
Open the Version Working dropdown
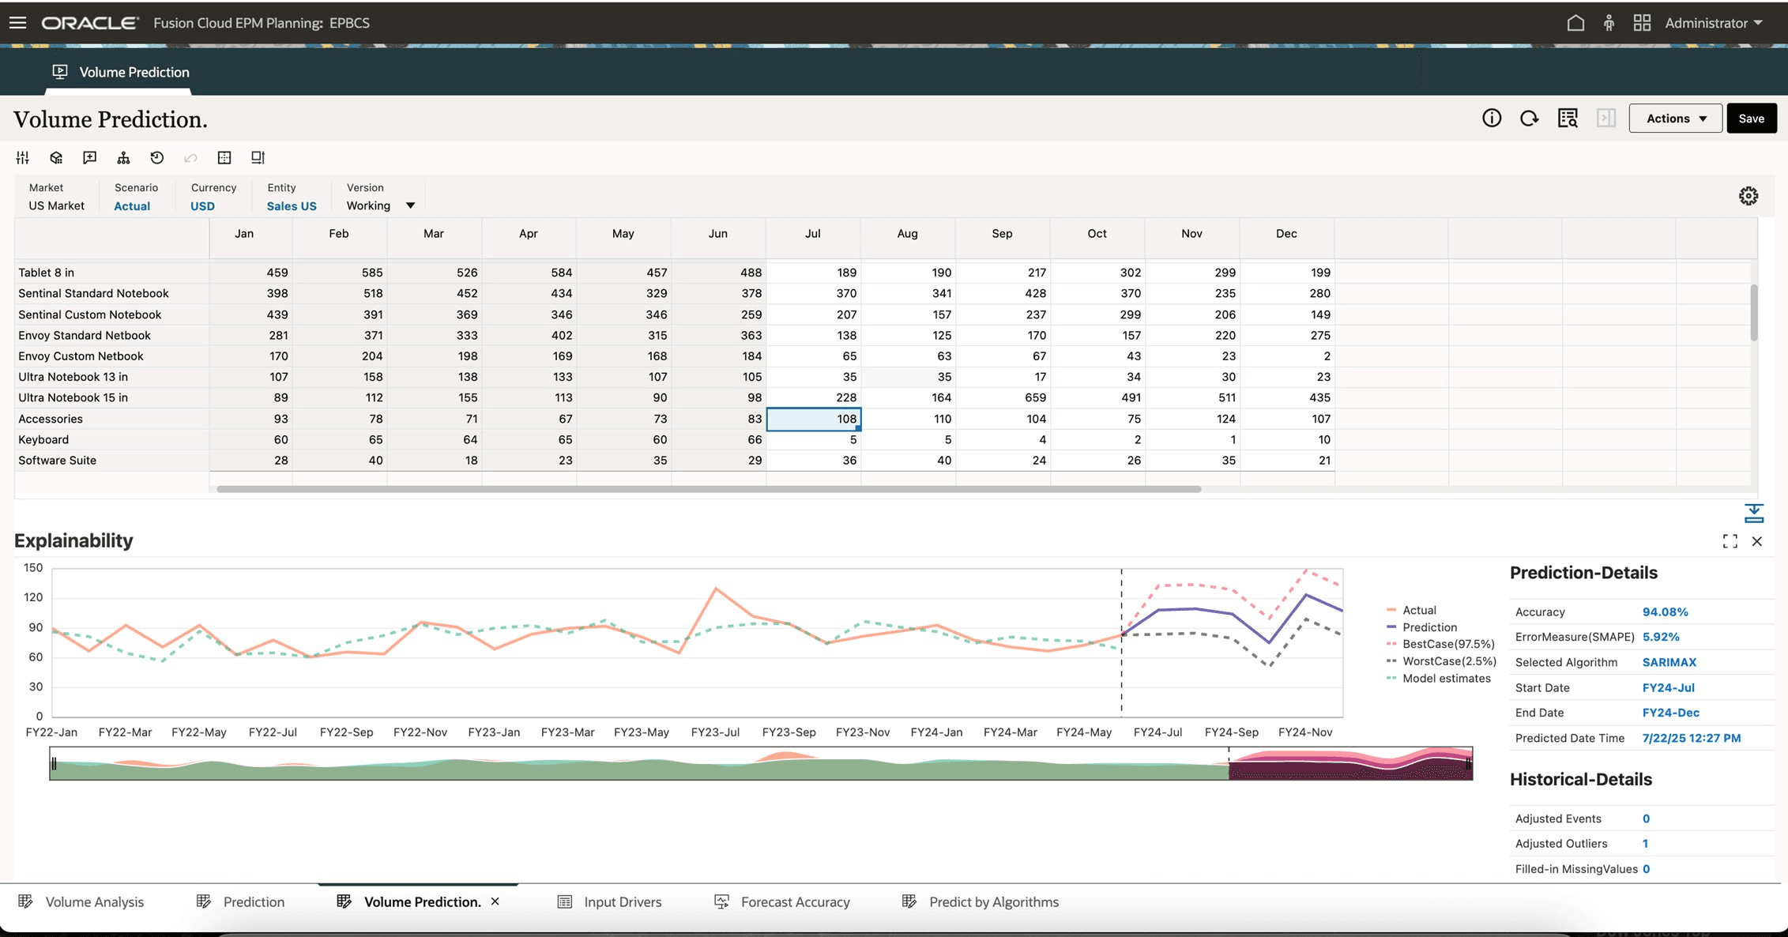410,205
